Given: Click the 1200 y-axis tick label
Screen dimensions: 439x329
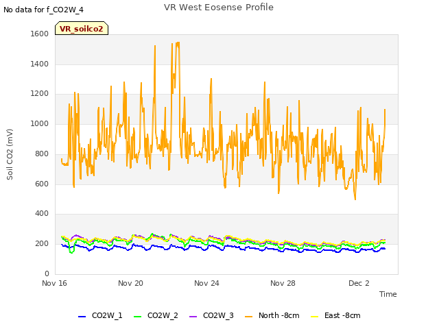Looking at the screenshot, I should click(x=40, y=94).
